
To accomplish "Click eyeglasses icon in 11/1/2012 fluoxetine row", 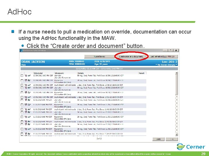I will click(29, 105).
